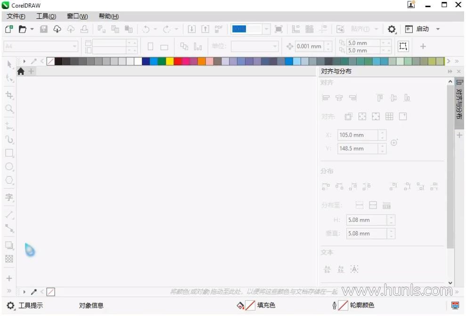This screenshot has width=466, height=316.
Task: Add a new document tab with plus
Action: point(31,71)
